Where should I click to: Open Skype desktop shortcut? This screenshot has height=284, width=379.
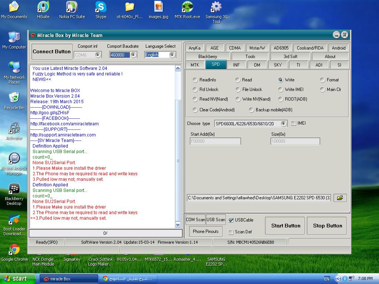(x=101, y=10)
